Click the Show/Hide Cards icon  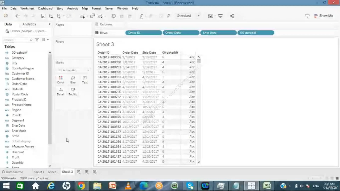[x=210, y=16]
